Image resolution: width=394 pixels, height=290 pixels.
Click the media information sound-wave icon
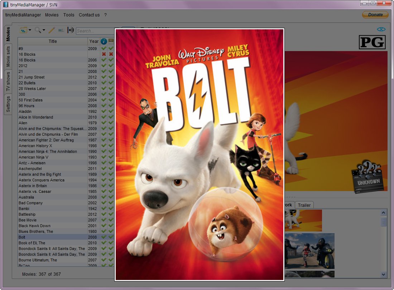pos(70,30)
